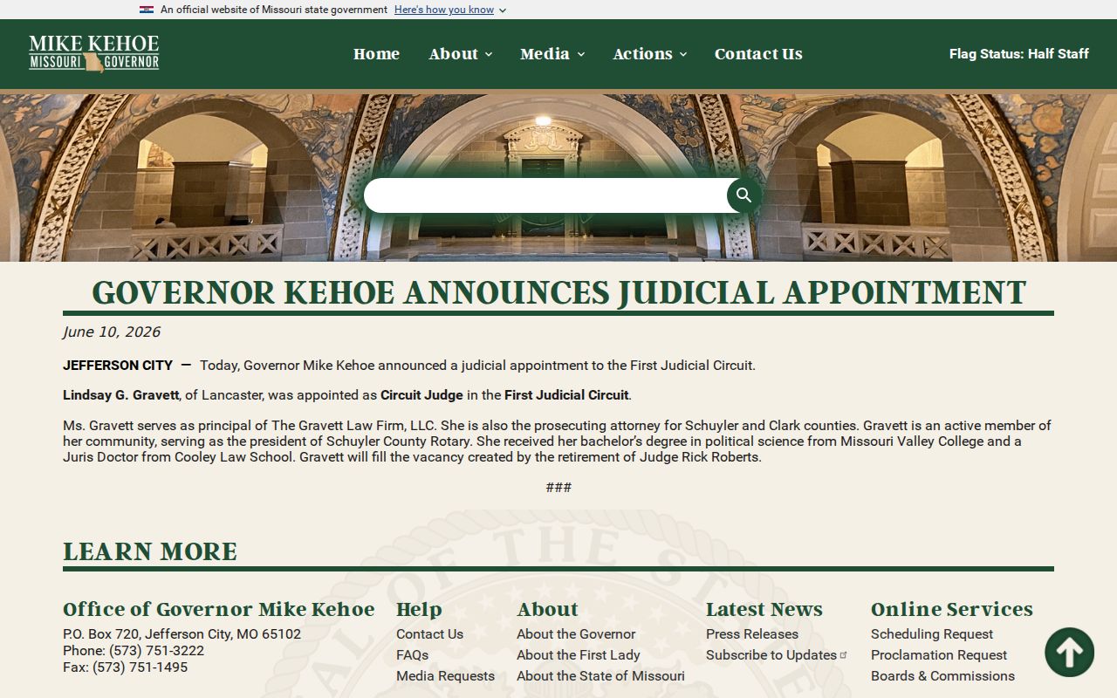
Task: Click the back-to-top arrow button
Action: coord(1069,652)
